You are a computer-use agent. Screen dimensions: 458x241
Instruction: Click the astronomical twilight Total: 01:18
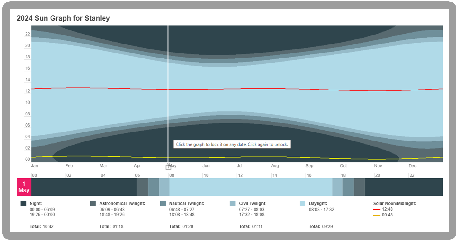point(111,227)
